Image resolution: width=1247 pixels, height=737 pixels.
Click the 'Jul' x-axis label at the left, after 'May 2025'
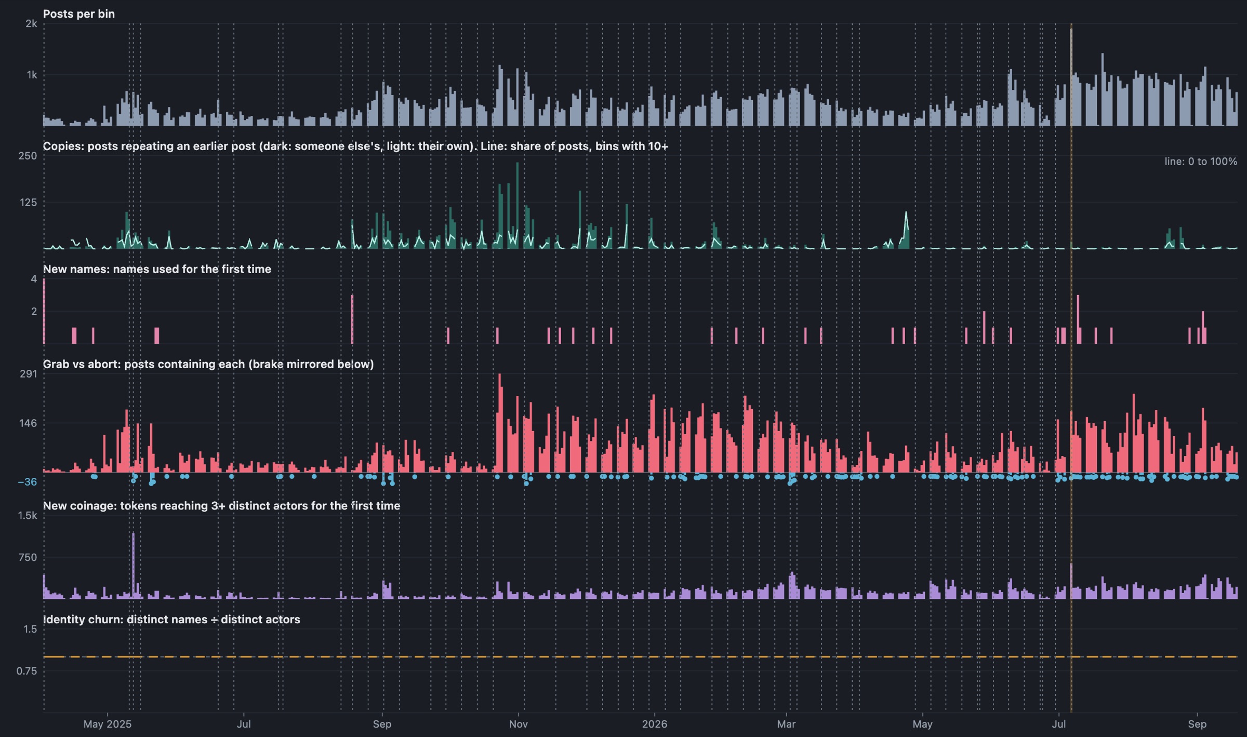tap(244, 724)
